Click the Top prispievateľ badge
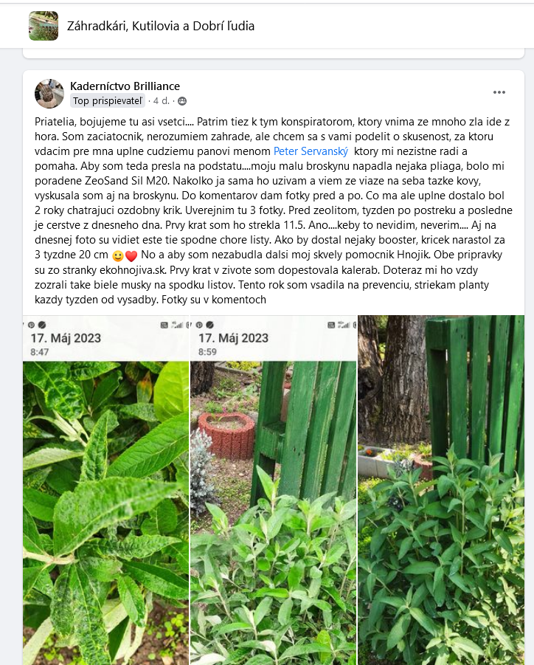 (108, 101)
